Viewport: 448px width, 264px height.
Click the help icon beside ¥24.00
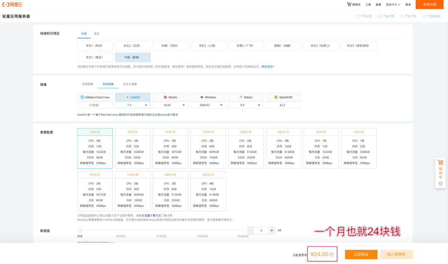pyautogui.click(x=331, y=254)
